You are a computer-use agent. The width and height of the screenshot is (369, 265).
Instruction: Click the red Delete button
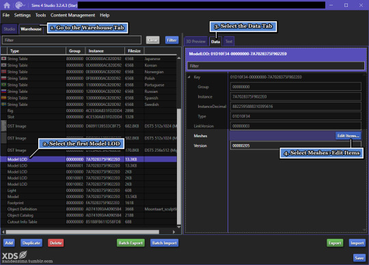(56, 242)
